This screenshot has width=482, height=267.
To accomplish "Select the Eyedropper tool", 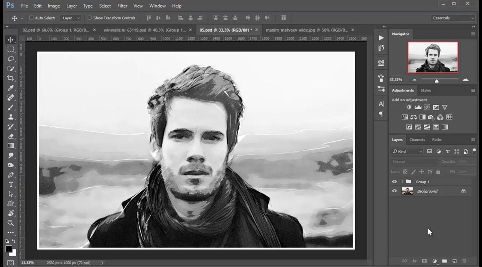I will (x=11, y=88).
